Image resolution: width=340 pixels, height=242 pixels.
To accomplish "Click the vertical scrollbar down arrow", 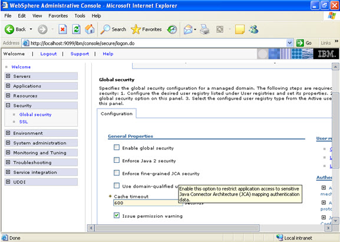I will [x=335, y=221].
